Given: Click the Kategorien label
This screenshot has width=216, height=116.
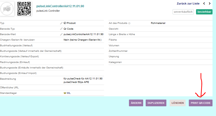Looking at the screenshot, I should [x=115, y=62].
